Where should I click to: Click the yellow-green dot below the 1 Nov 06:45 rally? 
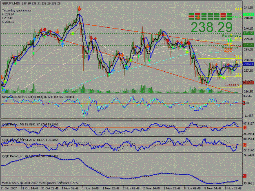pyautogui.click(x=73, y=33)
